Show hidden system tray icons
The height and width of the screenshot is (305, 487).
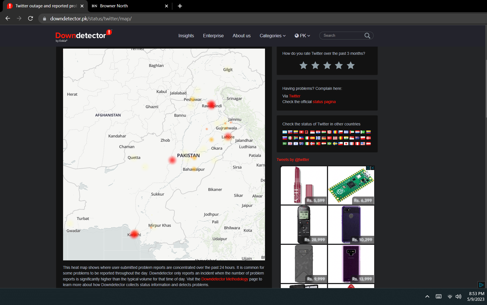click(x=427, y=297)
